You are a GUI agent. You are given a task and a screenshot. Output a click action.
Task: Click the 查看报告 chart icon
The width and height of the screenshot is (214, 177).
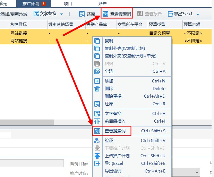tap(140, 14)
